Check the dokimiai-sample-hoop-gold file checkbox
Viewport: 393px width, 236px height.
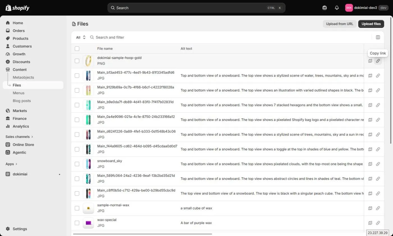(x=77, y=61)
